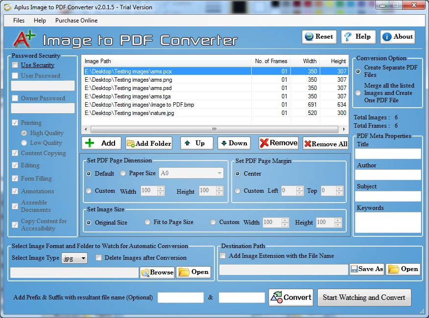This screenshot has width=429, height=318.
Task: Open the Help menu
Action: click(40, 21)
